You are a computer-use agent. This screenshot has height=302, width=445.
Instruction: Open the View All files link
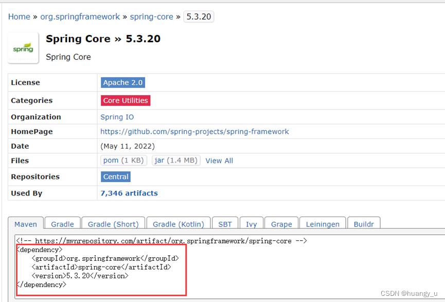(x=219, y=161)
